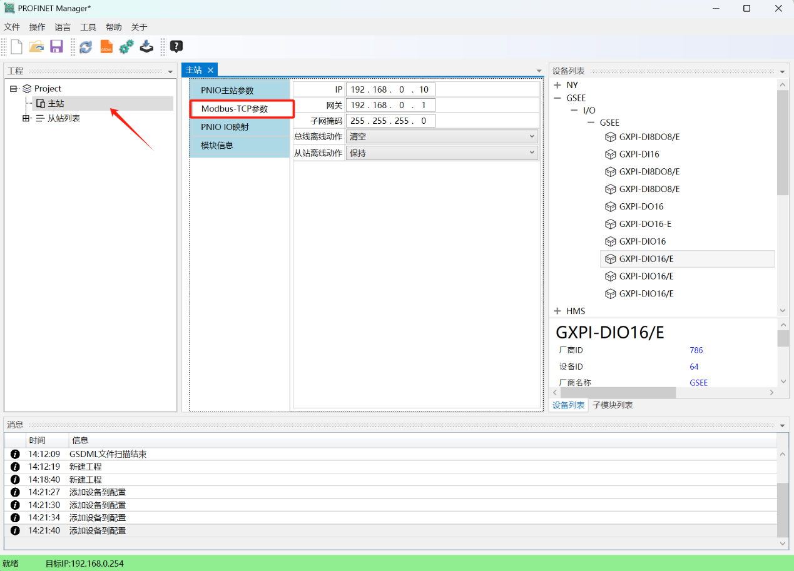Open the 文件 menu
This screenshot has width=794, height=571.
point(12,27)
